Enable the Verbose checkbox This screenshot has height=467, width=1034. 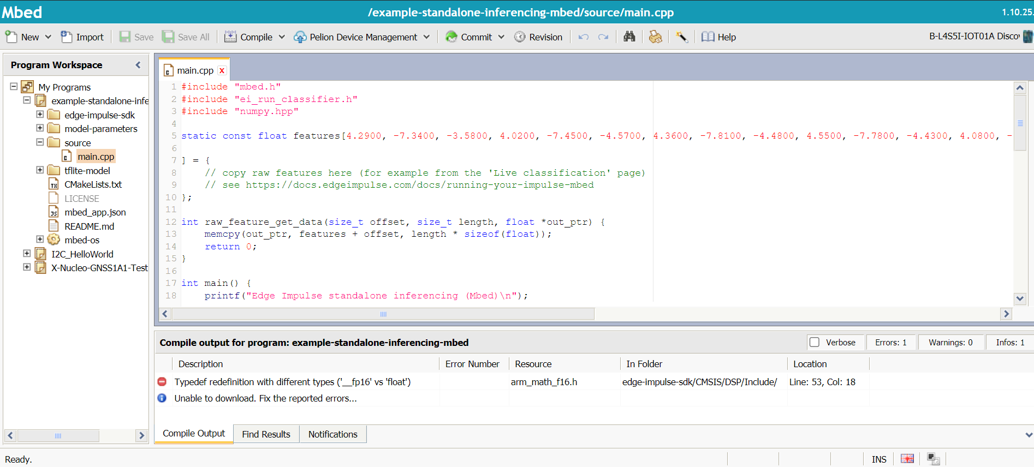coord(815,342)
